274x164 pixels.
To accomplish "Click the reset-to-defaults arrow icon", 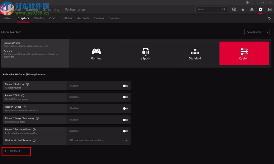I will [269, 18].
